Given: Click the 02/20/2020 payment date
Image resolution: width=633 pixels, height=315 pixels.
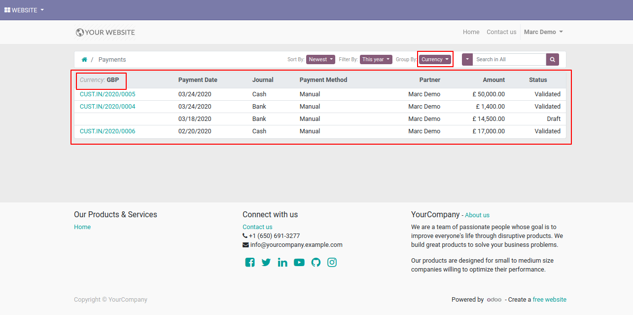Looking at the screenshot, I should [195, 131].
